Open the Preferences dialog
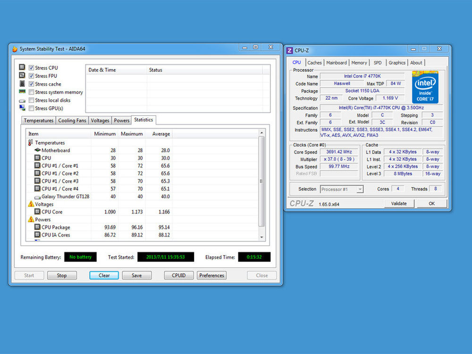This screenshot has width=472, height=354. (x=211, y=276)
